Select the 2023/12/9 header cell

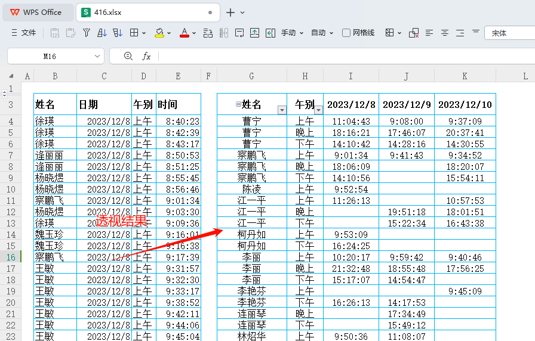(407, 104)
